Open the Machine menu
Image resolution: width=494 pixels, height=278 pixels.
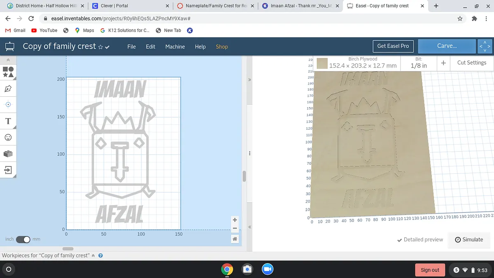click(x=175, y=47)
